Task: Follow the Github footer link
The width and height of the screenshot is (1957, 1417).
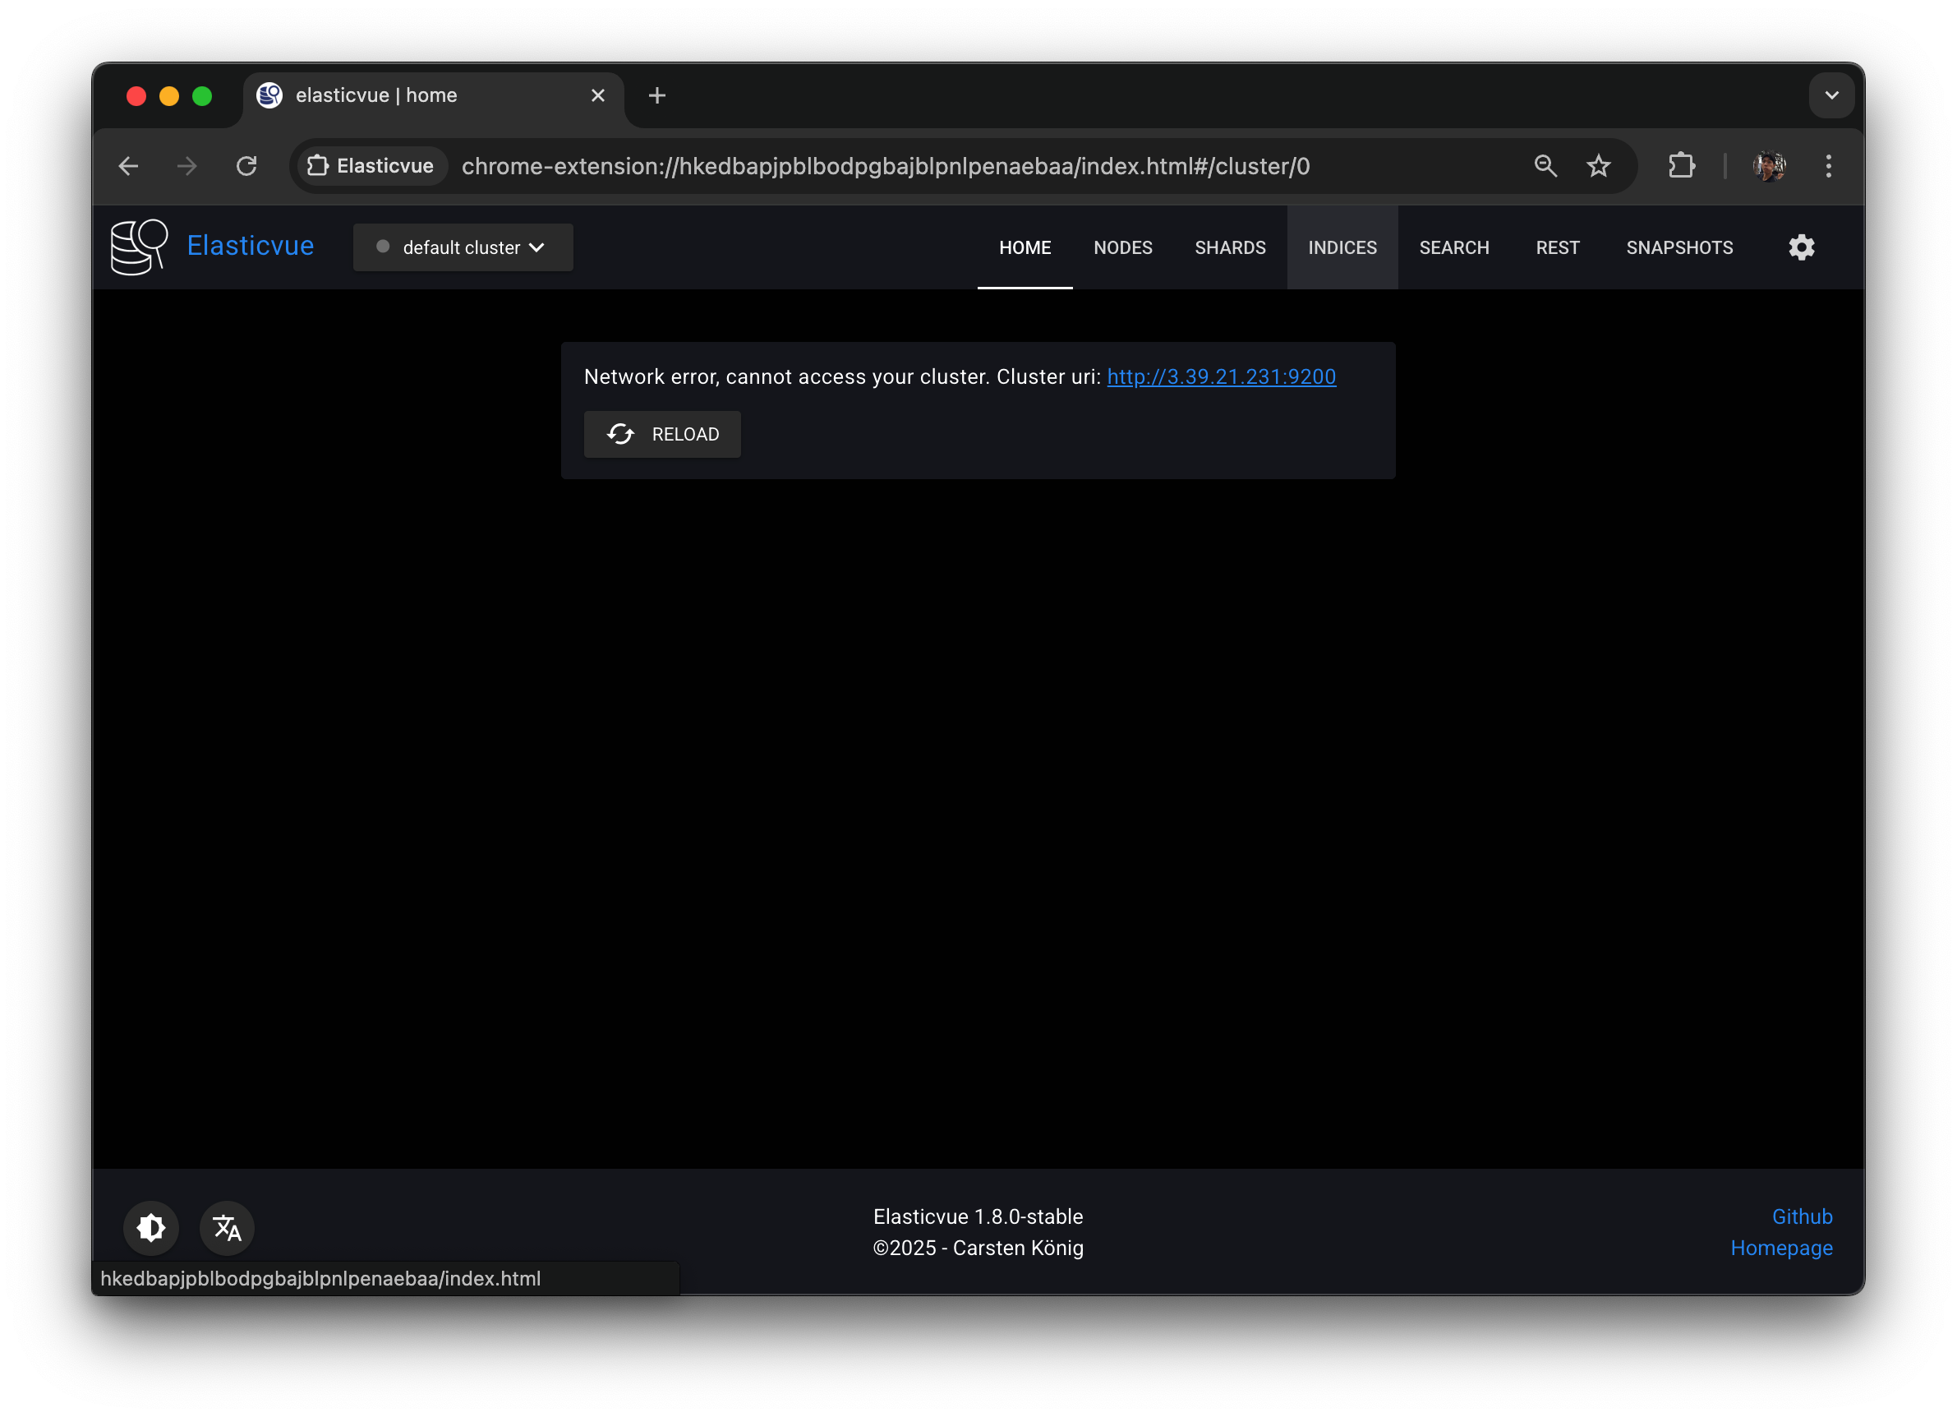Action: tap(1802, 1216)
